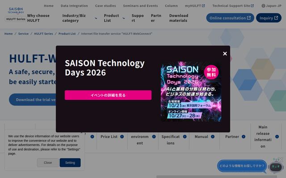Dismiss the chatbot with its X icon
The height and width of the screenshot is (178, 286).
tap(281, 159)
